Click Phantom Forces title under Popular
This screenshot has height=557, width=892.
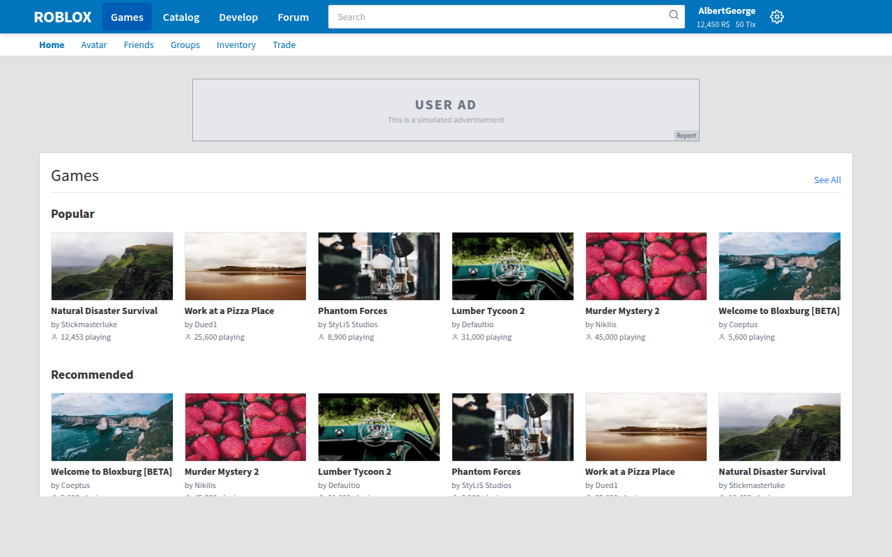point(353,311)
